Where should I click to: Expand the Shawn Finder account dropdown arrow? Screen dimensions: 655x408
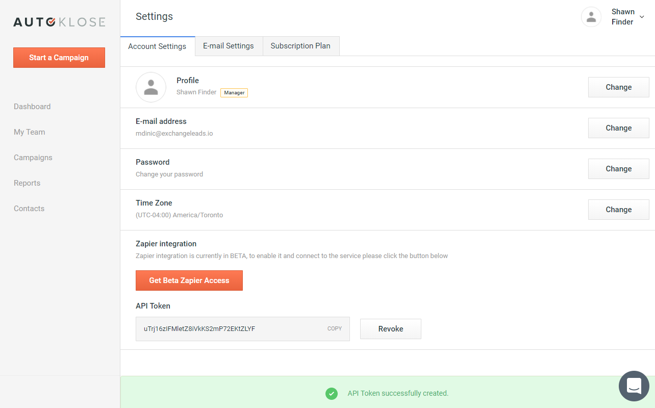642,17
